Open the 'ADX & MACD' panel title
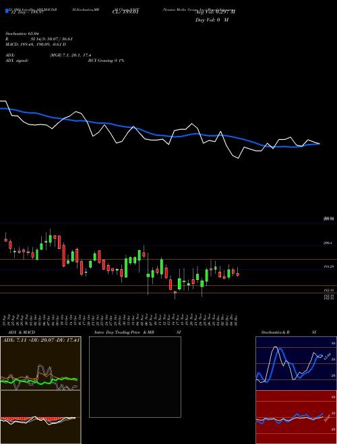Viewport: 337px width, 444px height. pos(22,332)
